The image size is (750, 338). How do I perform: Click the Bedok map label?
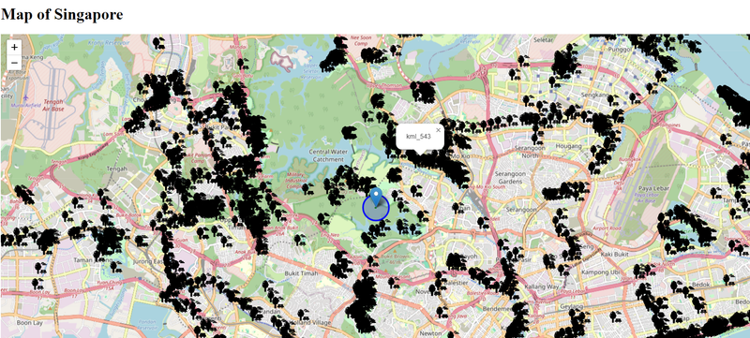(x=700, y=285)
